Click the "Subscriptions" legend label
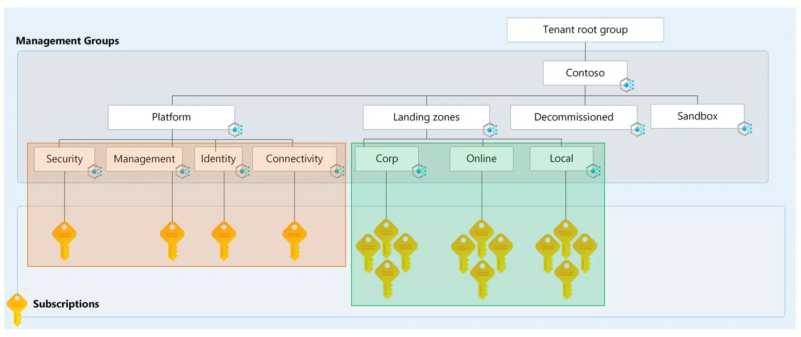This screenshot has height=337, width=801. pyautogui.click(x=66, y=304)
